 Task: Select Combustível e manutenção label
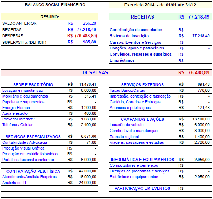pyautogui.click(x=134, y=131)
